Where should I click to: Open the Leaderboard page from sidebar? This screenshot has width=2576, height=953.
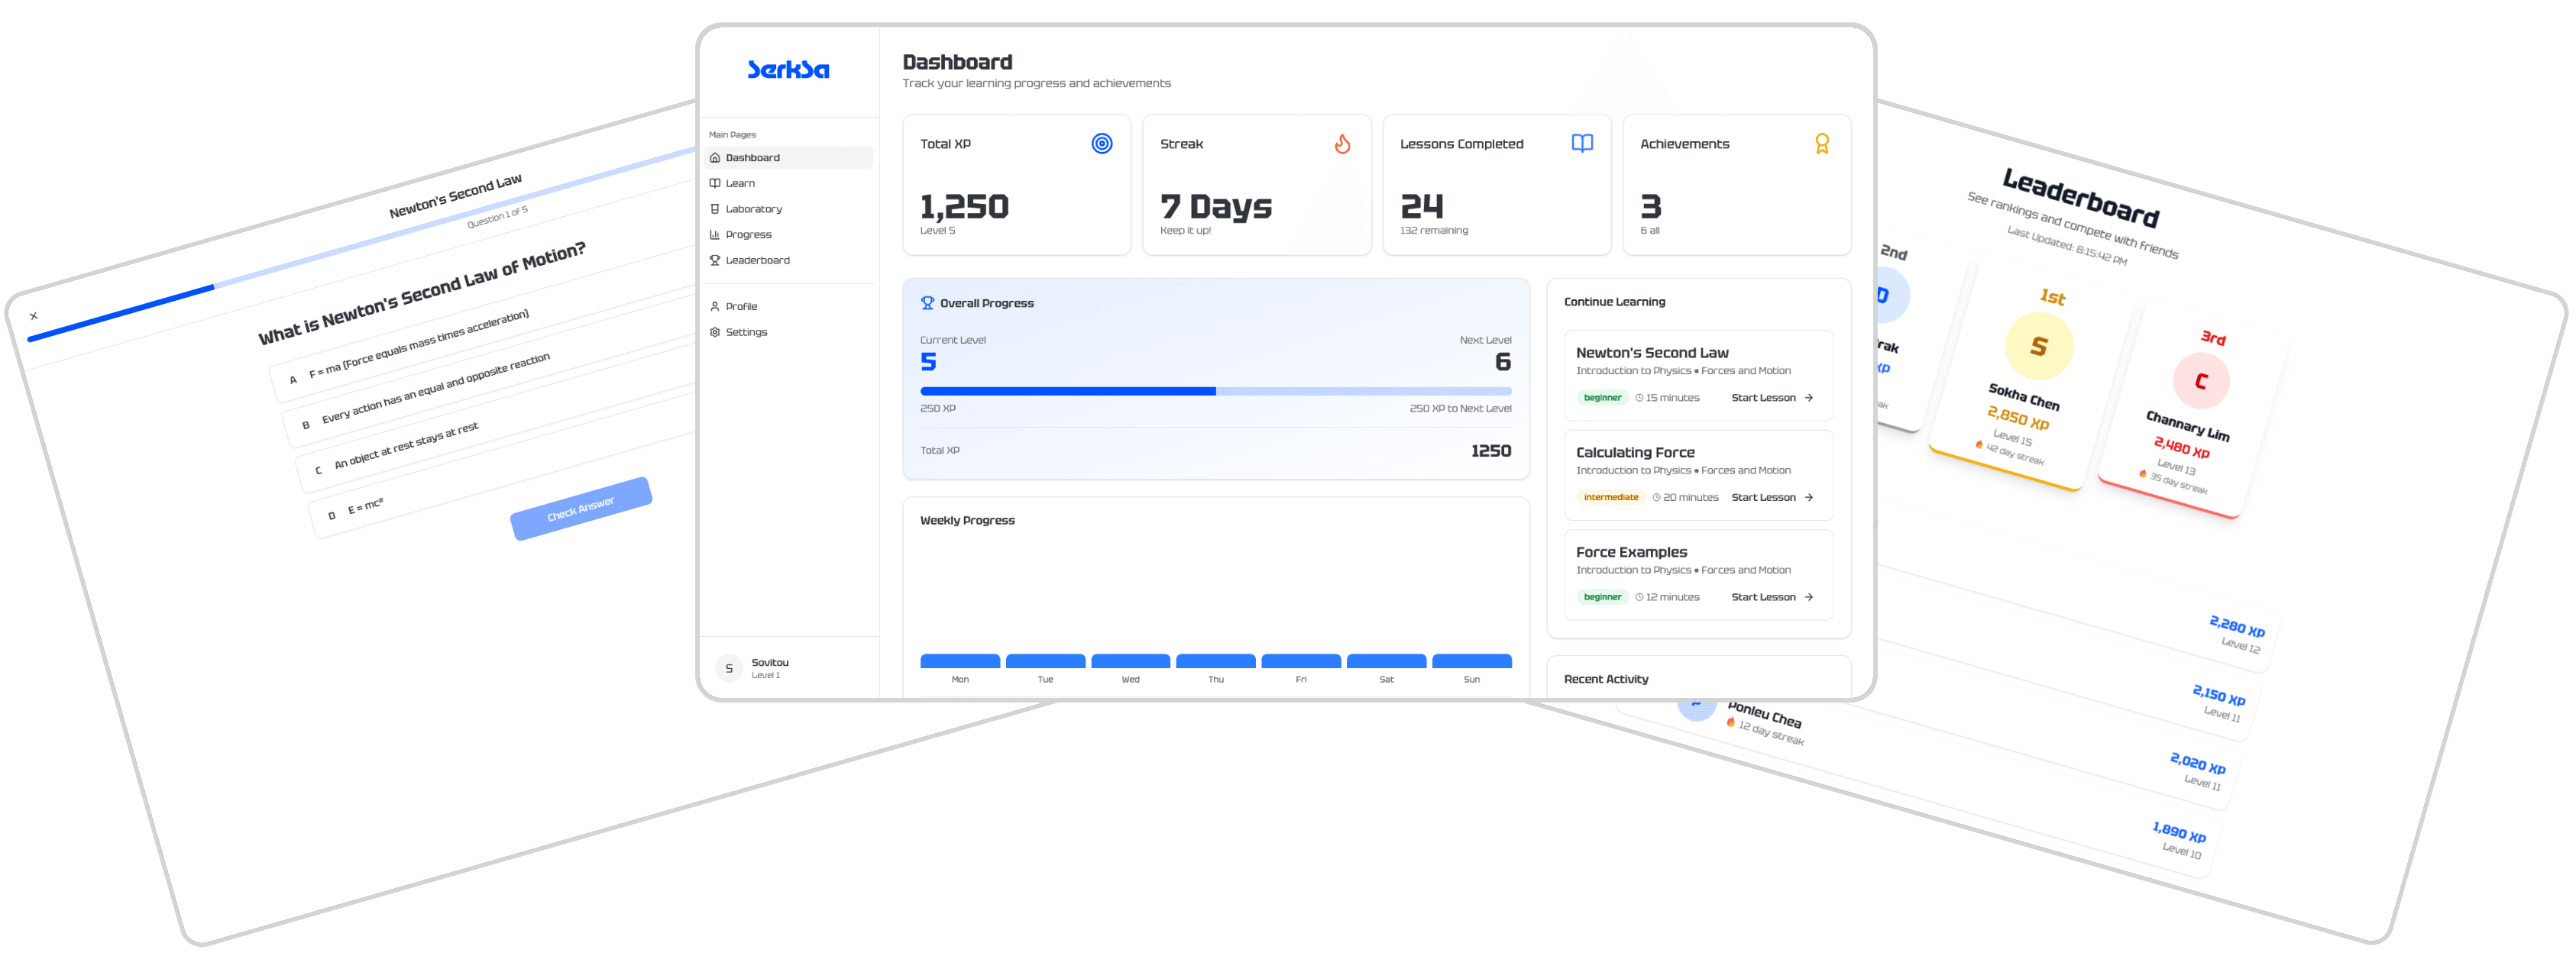pyautogui.click(x=757, y=260)
